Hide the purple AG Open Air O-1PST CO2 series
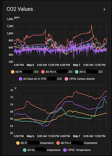 pyautogui.click(x=40, y=79)
